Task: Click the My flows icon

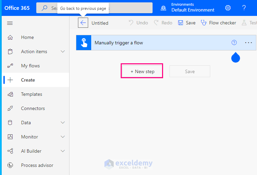Action: [x=10, y=66]
